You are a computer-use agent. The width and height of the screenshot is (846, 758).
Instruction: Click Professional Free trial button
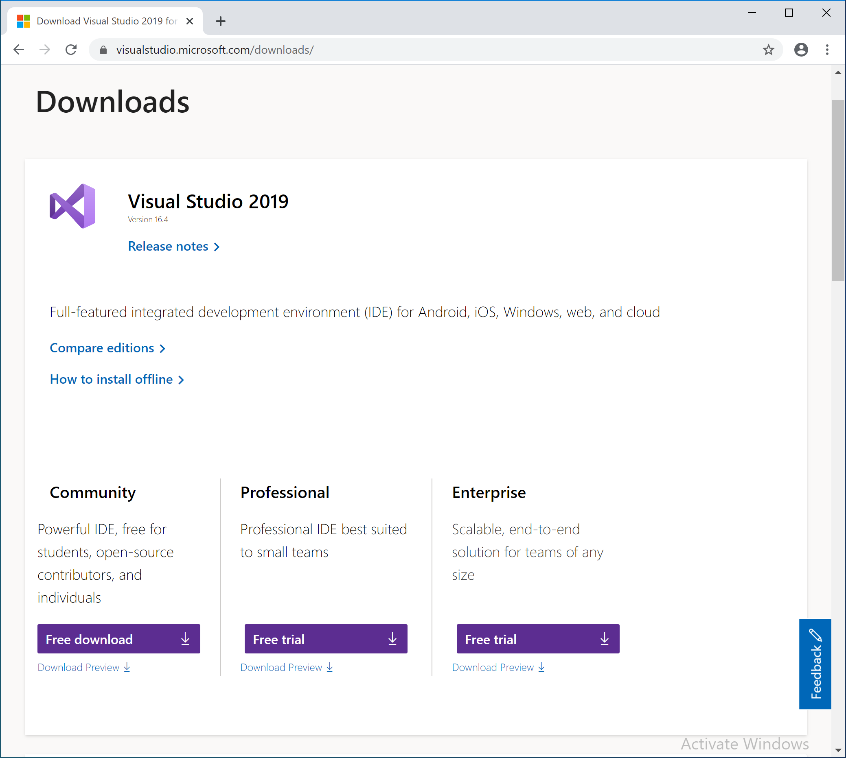[x=325, y=638]
